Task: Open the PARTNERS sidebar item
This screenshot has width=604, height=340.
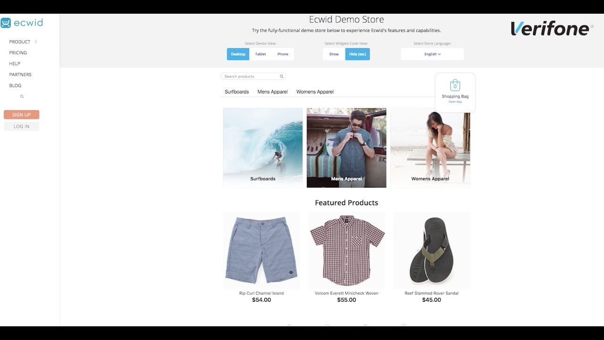Action: (x=20, y=75)
